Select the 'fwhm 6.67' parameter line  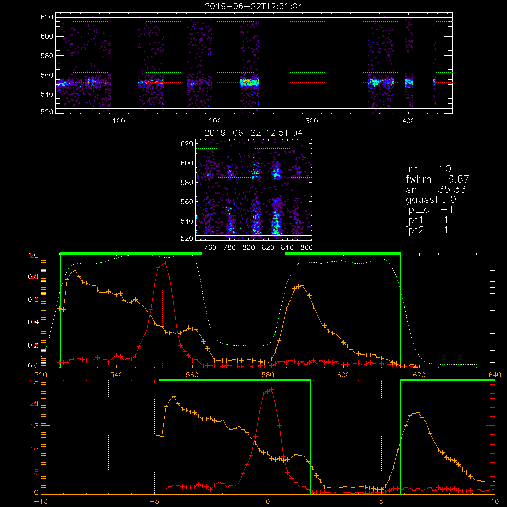[x=438, y=179]
